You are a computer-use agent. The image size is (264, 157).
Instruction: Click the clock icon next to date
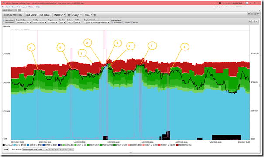220,3
